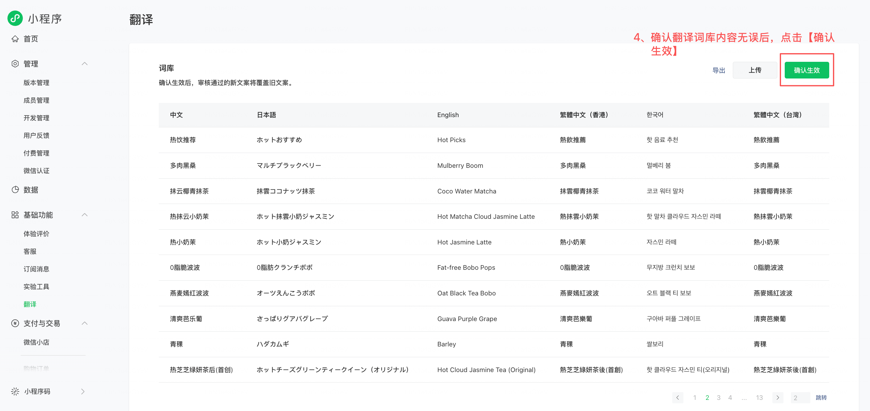Select the 翻译 sidebar item
Viewport: 870px width, 411px height.
point(30,304)
